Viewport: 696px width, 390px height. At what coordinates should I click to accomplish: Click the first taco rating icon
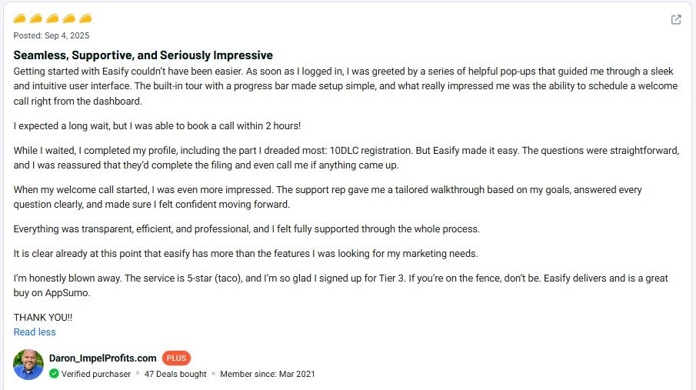coord(20,18)
